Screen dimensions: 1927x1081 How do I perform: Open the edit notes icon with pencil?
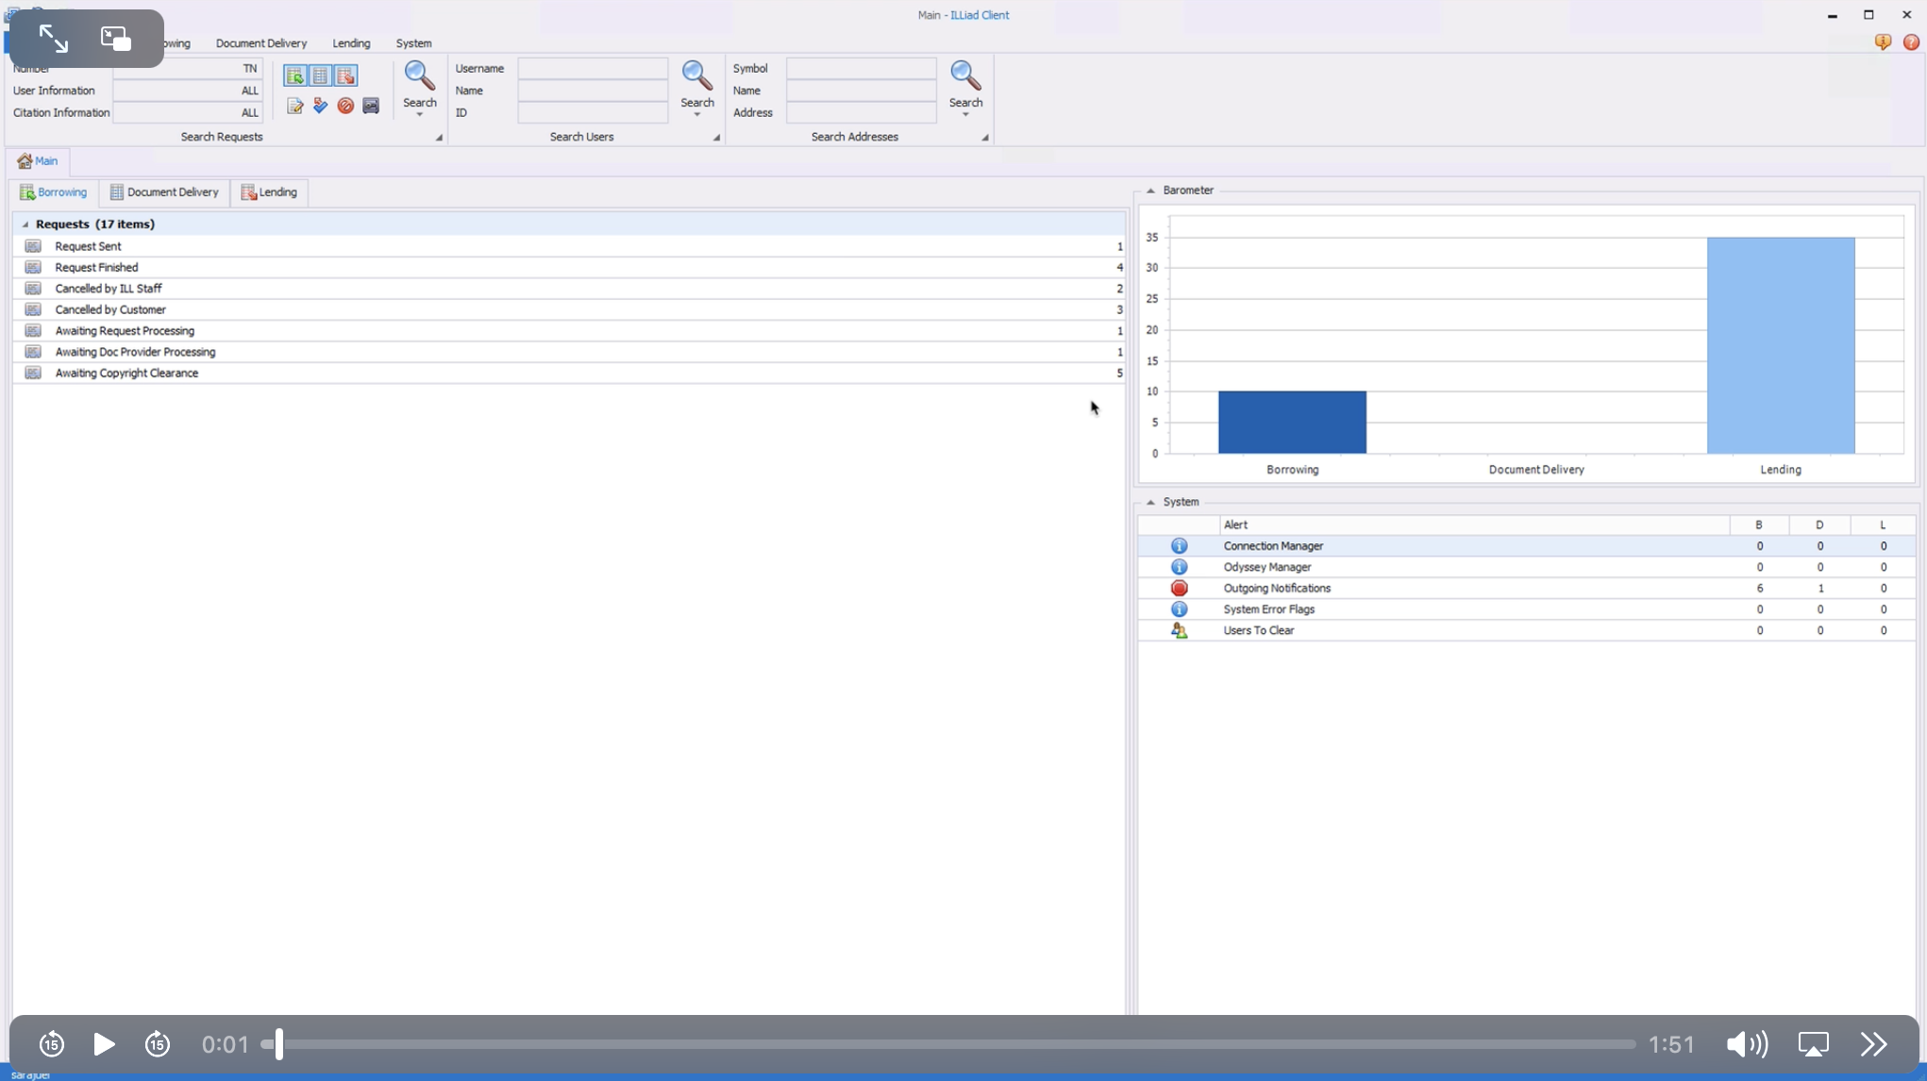point(294,106)
